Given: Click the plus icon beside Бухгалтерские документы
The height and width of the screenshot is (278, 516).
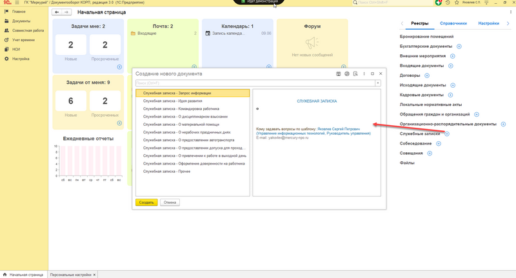Looking at the screenshot, I should point(459,46).
